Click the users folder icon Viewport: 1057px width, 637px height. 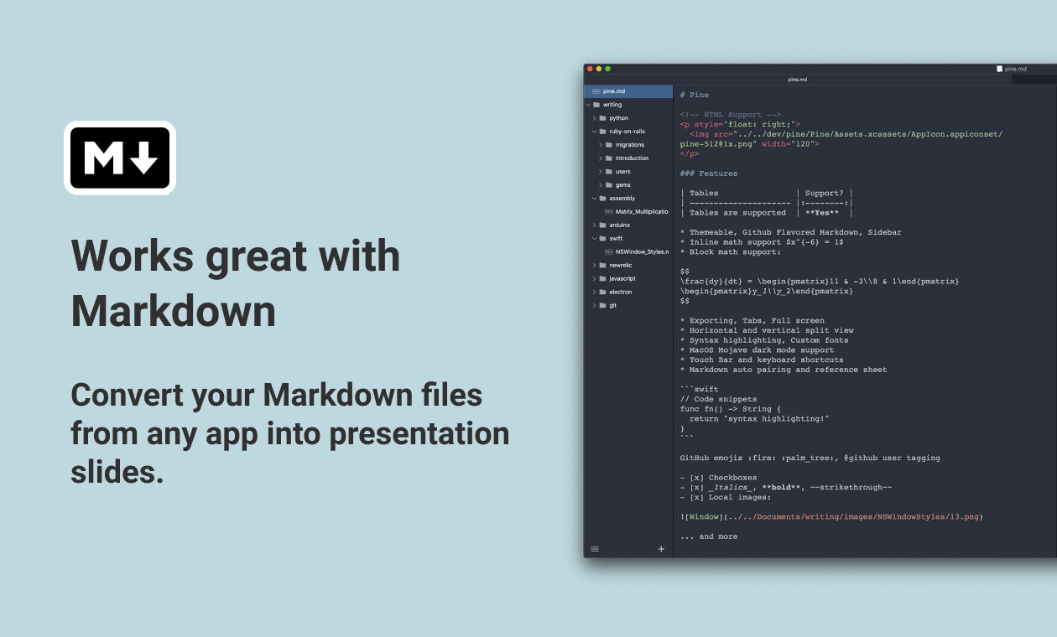(609, 172)
